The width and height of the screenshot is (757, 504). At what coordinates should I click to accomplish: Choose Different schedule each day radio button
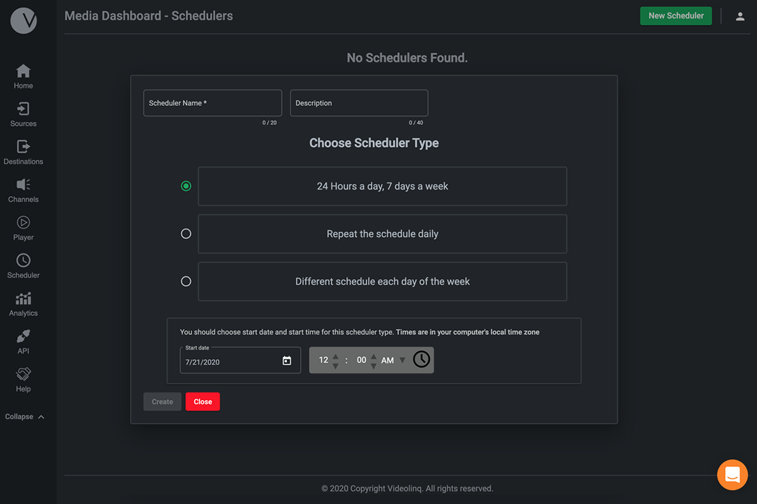point(186,282)
